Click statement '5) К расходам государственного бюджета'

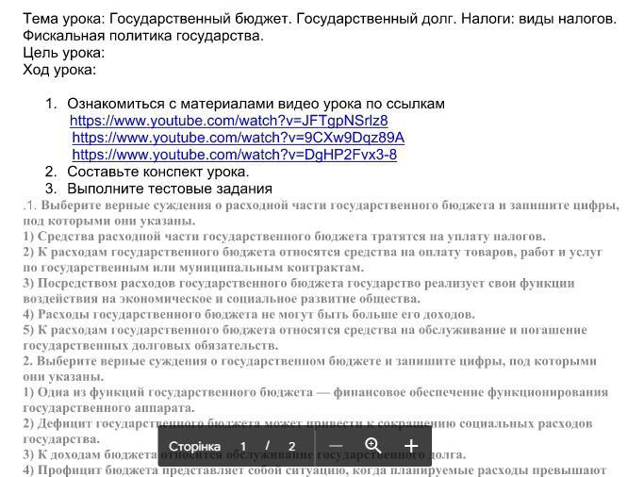point(305,337)
